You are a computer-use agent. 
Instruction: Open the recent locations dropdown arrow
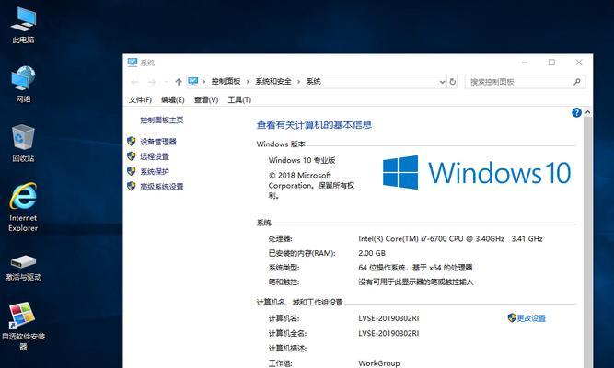pos(166,82)
